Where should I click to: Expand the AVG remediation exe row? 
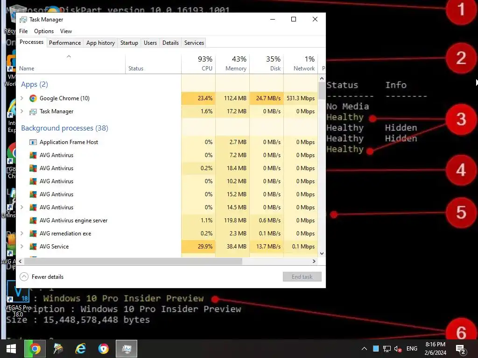pyautogui.click(x=21, y=233)
